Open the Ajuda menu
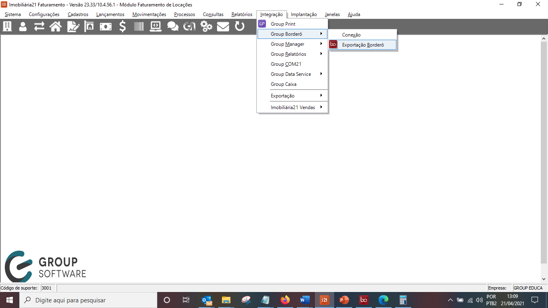Screen dimensions: 548x308 (x=354, y=14)
